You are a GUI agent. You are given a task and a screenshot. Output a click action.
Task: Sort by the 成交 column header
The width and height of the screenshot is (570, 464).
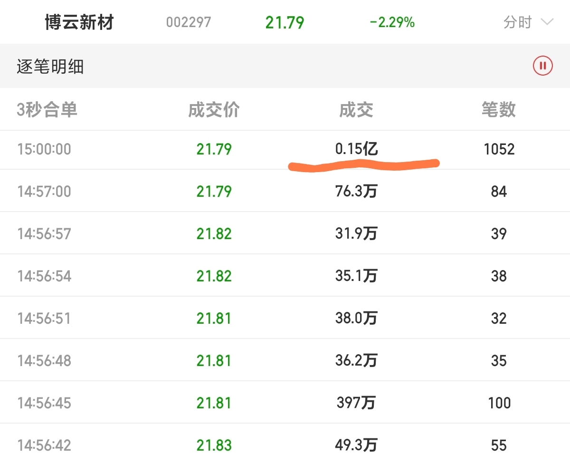356,110
